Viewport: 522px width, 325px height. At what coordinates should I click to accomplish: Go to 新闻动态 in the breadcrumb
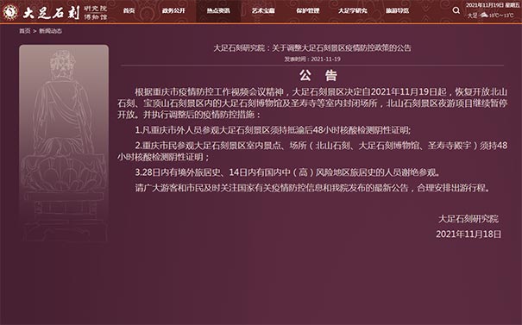[x=50, y=31]
